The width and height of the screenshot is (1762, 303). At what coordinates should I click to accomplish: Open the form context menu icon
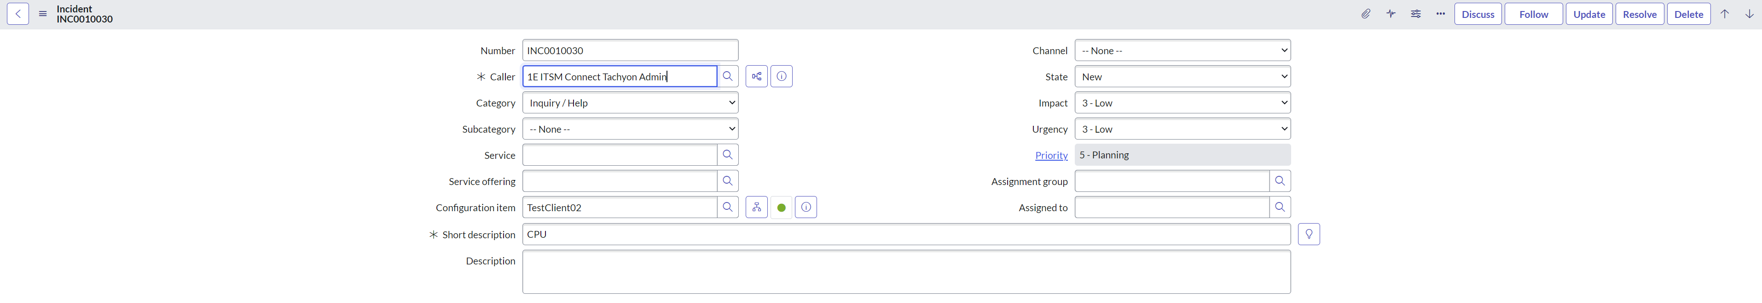click(x=42, y=14)
